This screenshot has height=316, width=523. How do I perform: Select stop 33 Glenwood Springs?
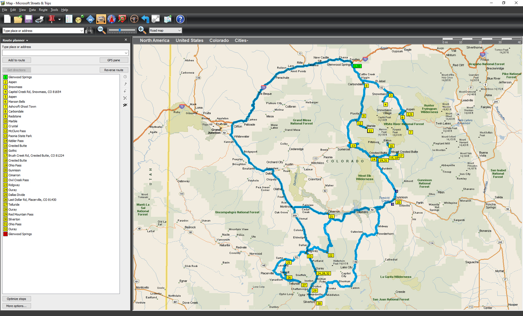click(61, 234)
